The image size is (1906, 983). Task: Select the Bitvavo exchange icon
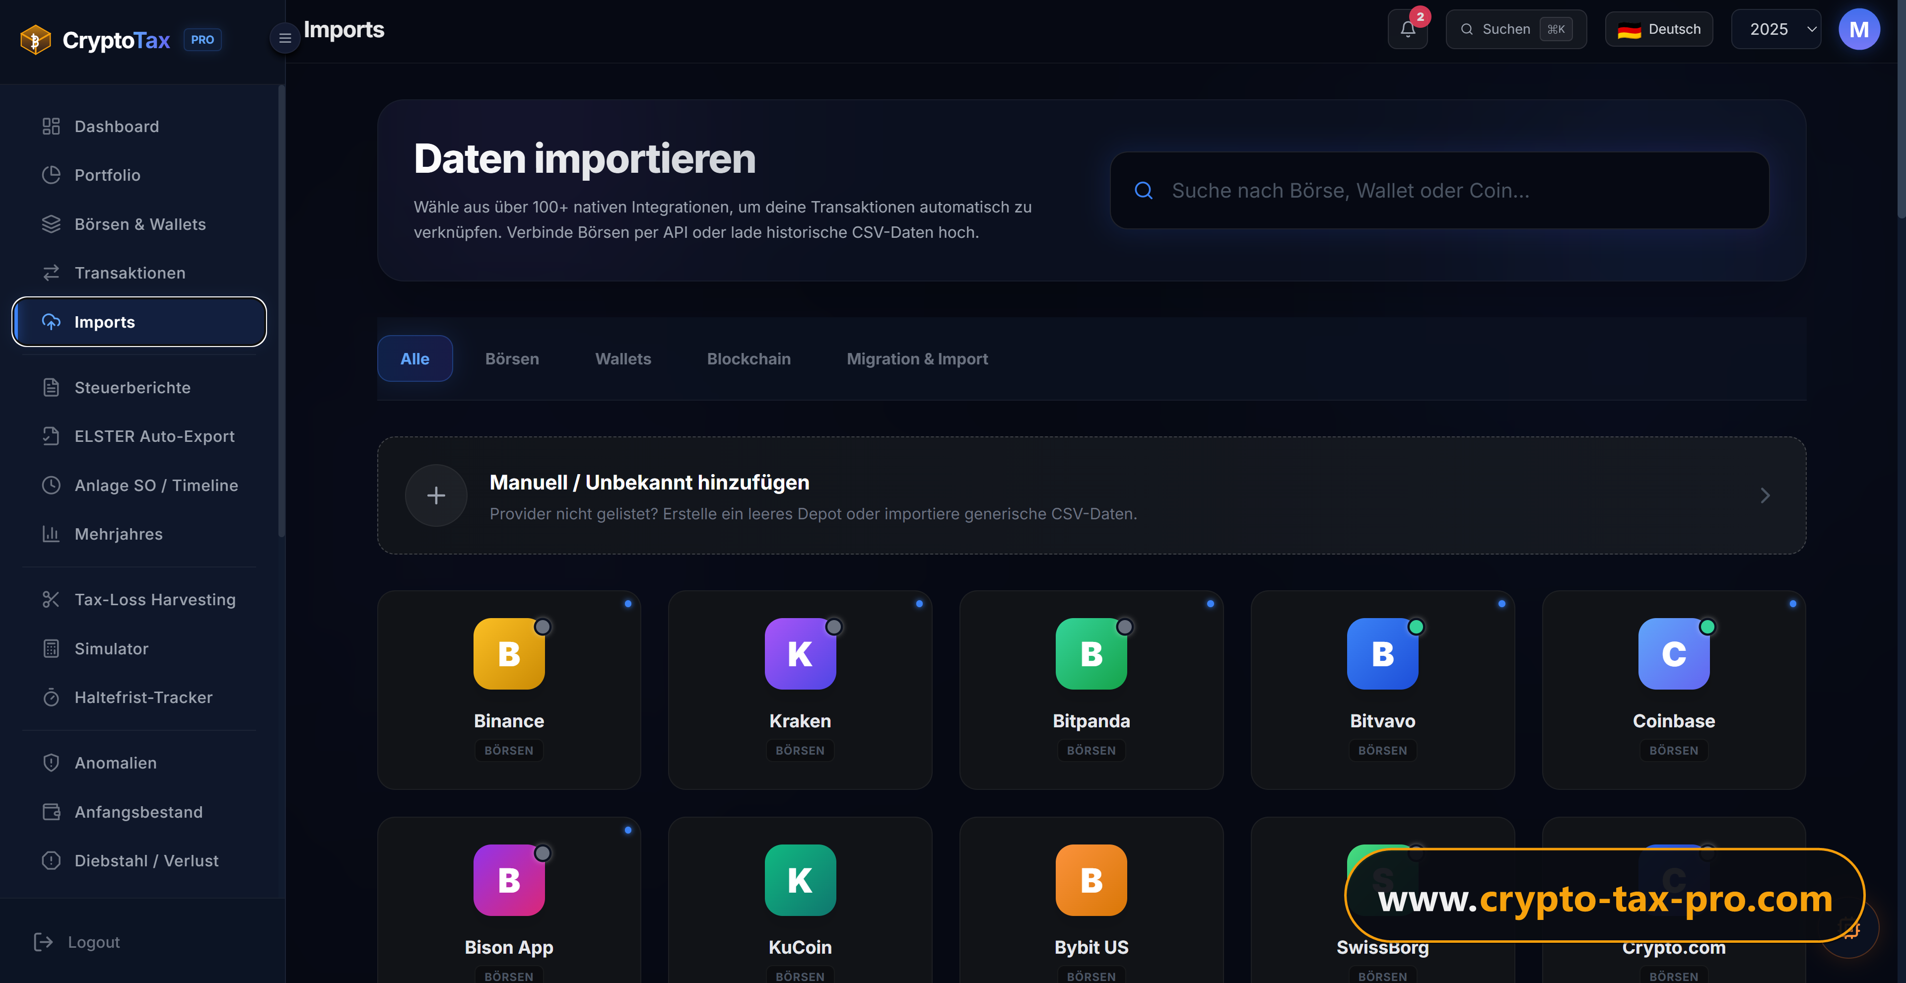(1382, 654)
